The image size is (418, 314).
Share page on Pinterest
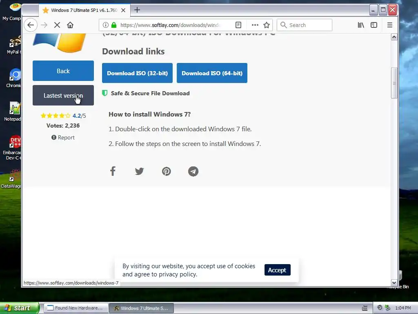[167, 171]
